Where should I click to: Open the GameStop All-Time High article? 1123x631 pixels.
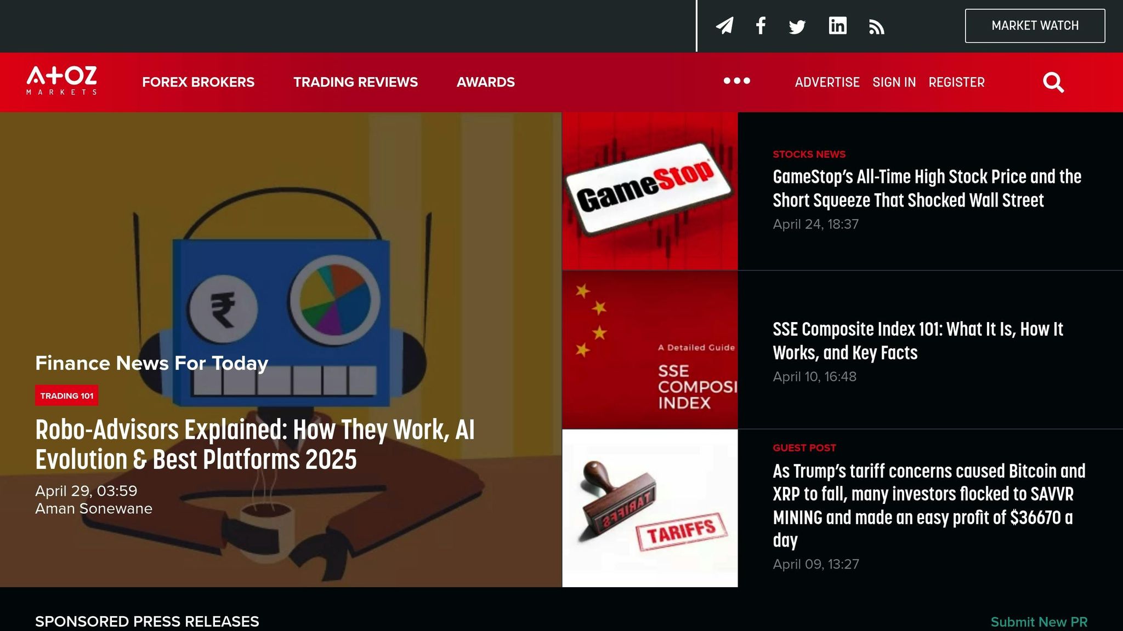927,188
